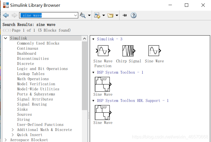
Task: Expand the Aerospace Blockset node
Action: tap(6, 140)
